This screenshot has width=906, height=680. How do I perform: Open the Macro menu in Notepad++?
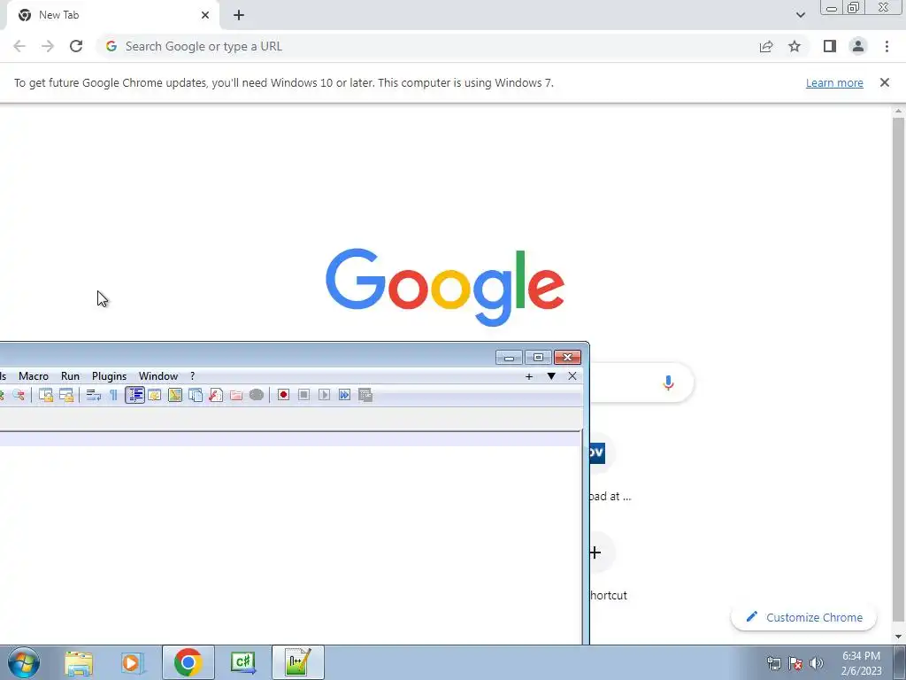[x=34, y=375]
